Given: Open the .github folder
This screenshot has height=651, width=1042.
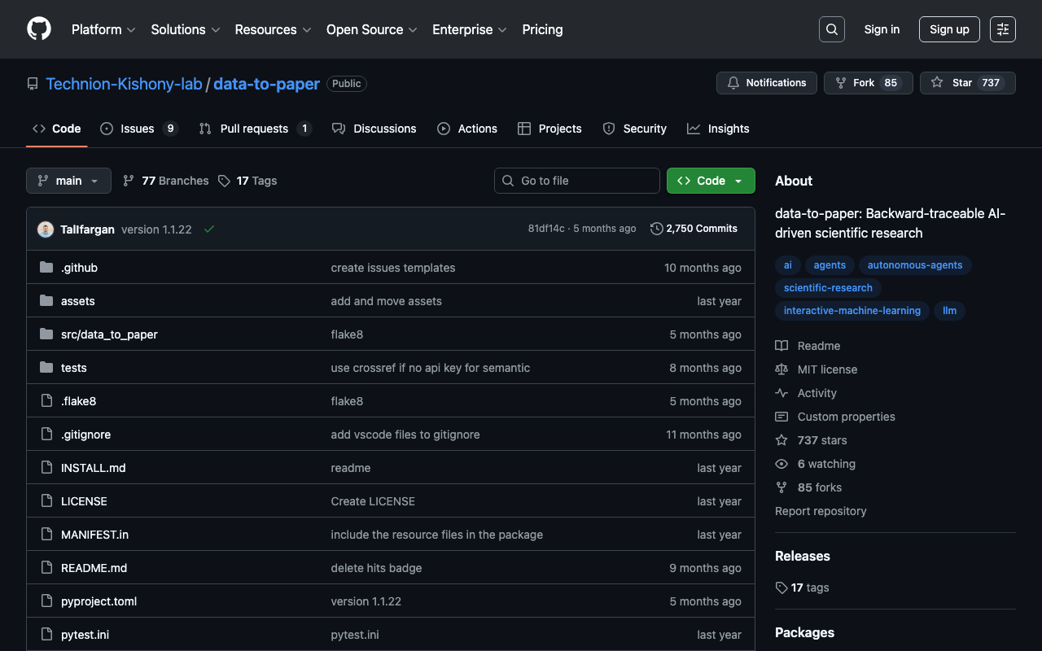Looking at the screenshot, I should [79, 268].
